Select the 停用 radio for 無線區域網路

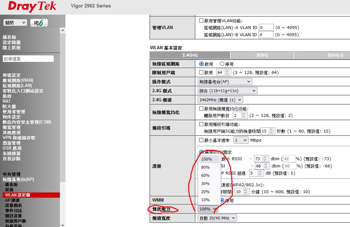tap(222, 64)
